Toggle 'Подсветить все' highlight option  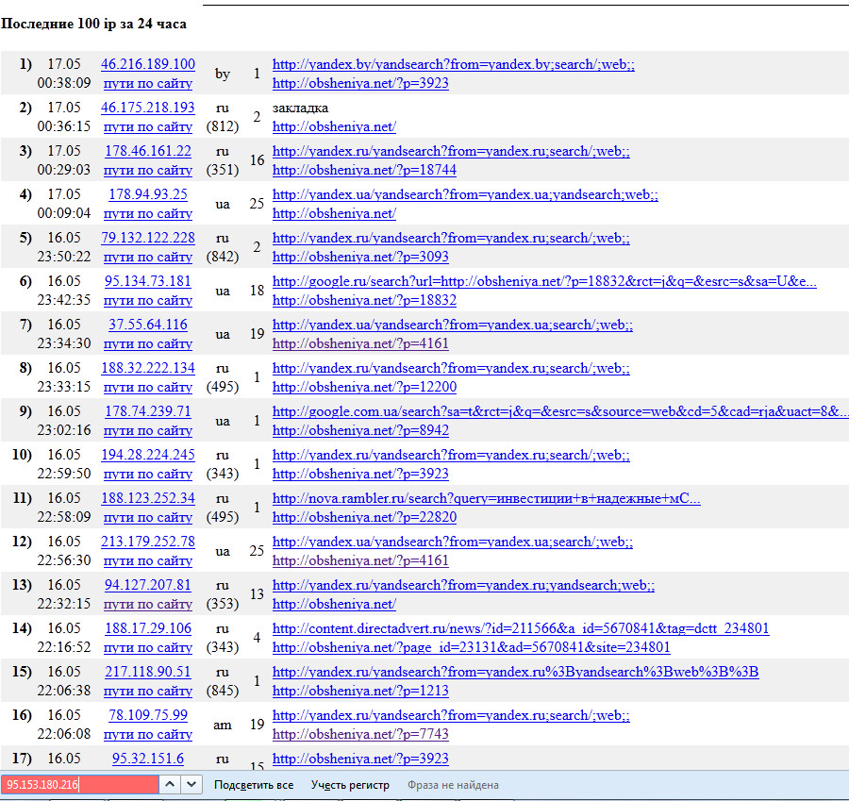(x=254, y=785)
